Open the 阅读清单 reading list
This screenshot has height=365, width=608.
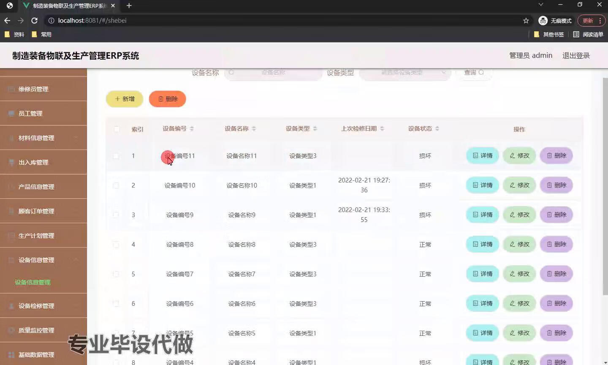588,34
